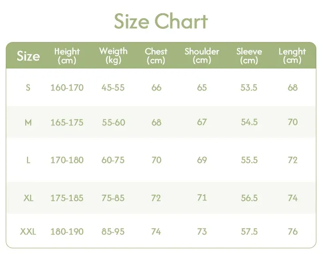The image size is (323, 254).
Task: Select the Chest (cm) header
Action: click(156, 56)
